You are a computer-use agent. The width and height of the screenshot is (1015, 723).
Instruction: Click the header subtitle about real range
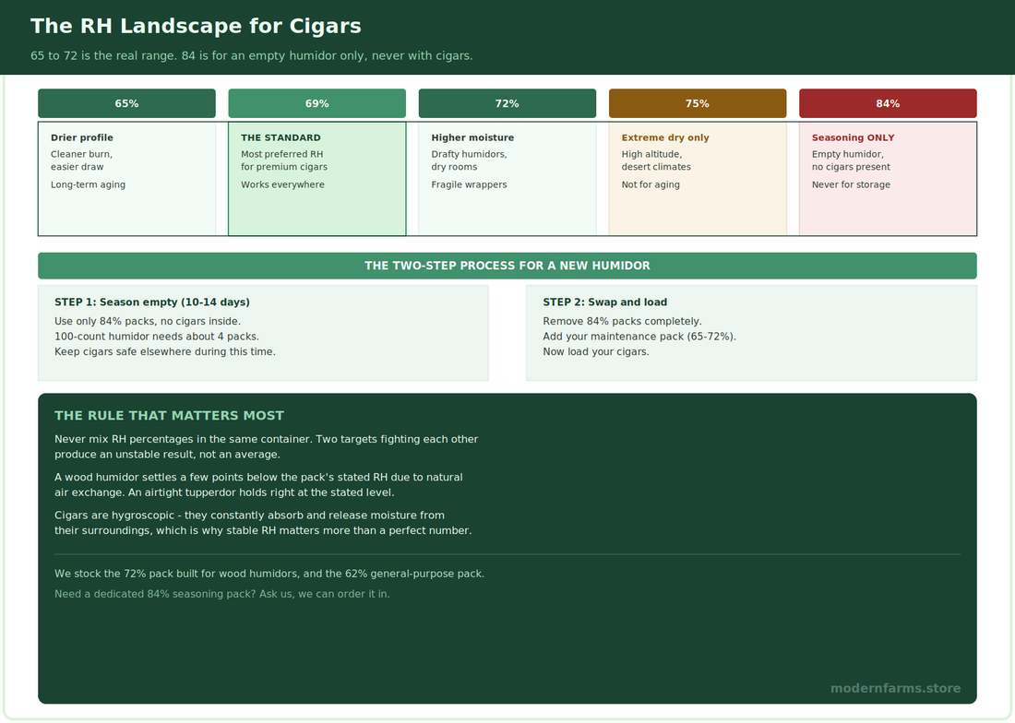click(252, 55)
